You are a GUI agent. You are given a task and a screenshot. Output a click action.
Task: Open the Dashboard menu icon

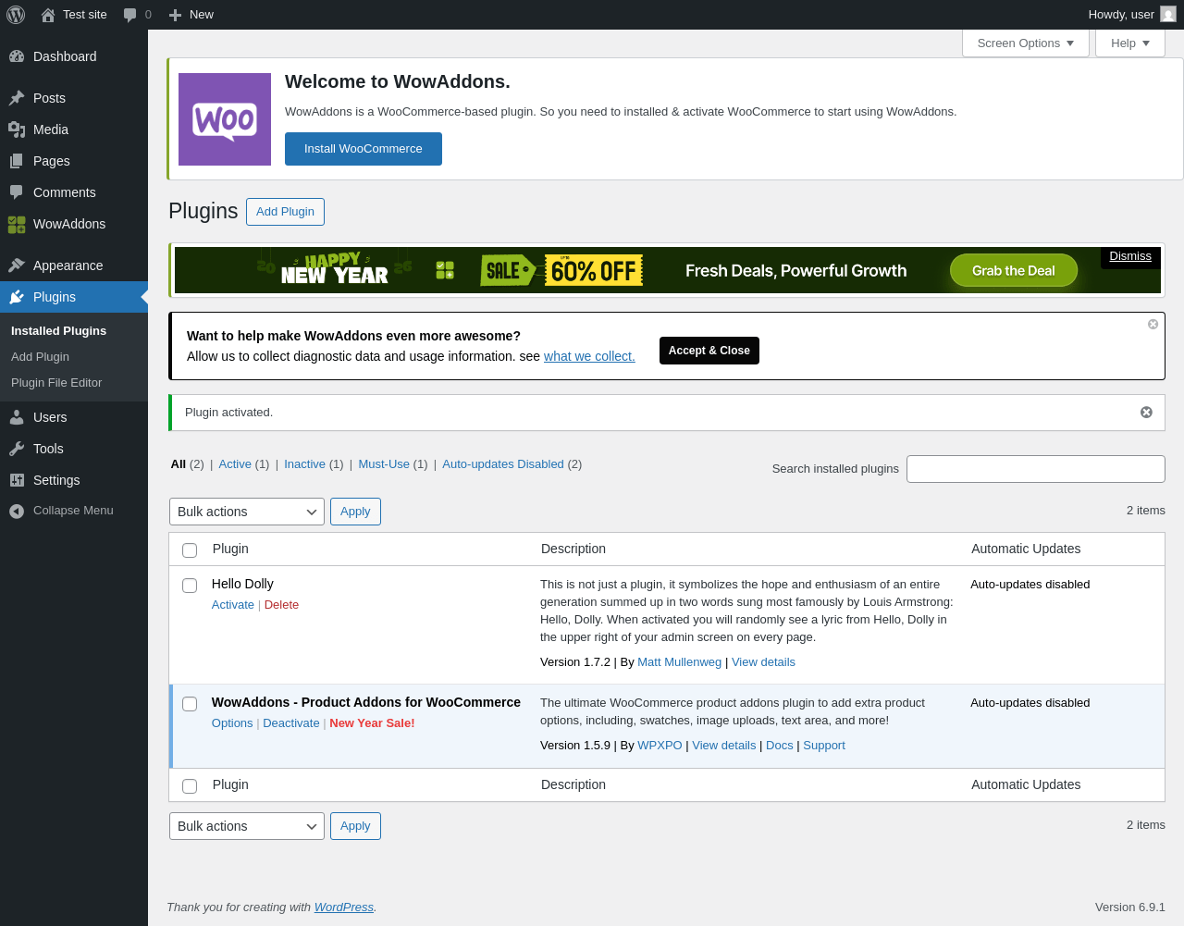click(17, 56)
